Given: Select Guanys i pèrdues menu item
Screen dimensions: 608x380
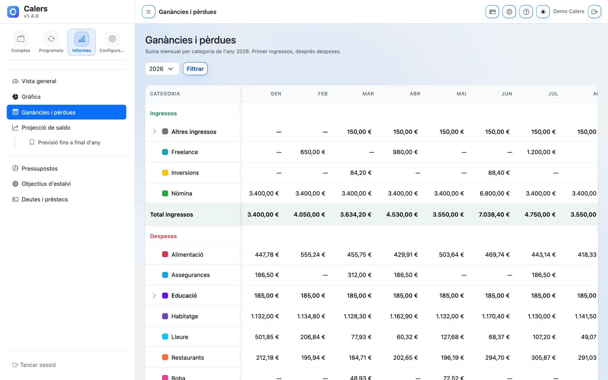Looking at the screenshot, I should coord(66,112).
